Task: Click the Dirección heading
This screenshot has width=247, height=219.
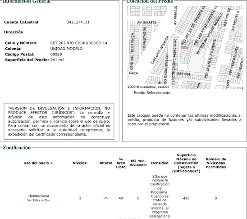Action: (14, 32)
